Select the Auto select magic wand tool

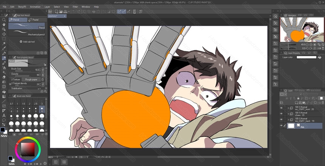tap(4, 44)
